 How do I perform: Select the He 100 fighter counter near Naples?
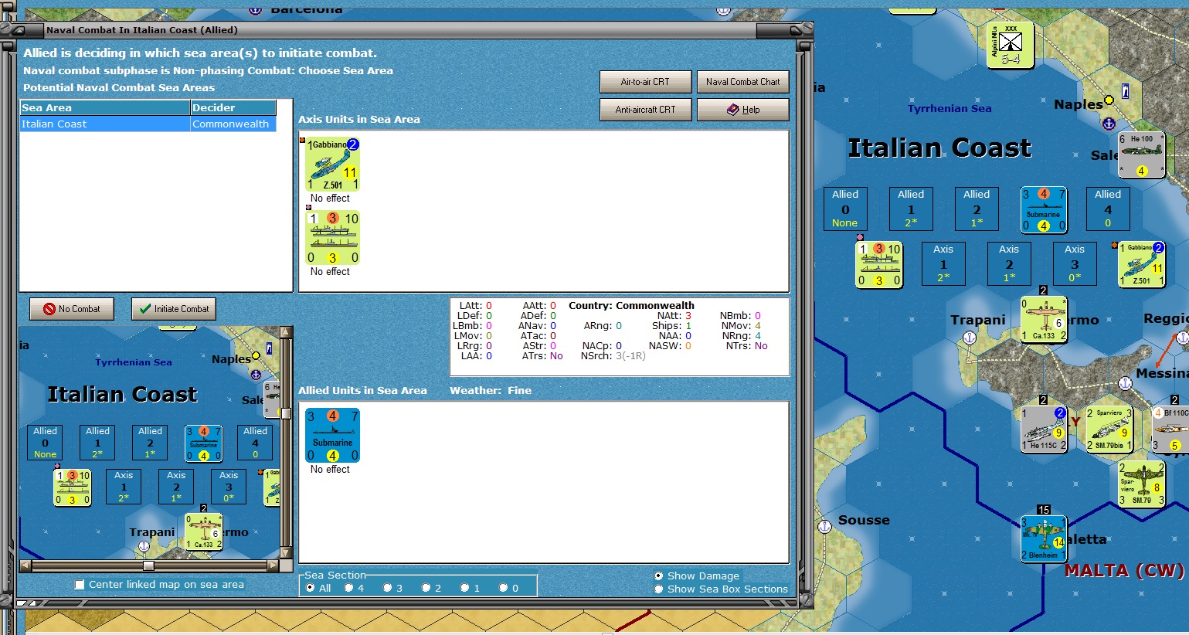point(1142,155)
